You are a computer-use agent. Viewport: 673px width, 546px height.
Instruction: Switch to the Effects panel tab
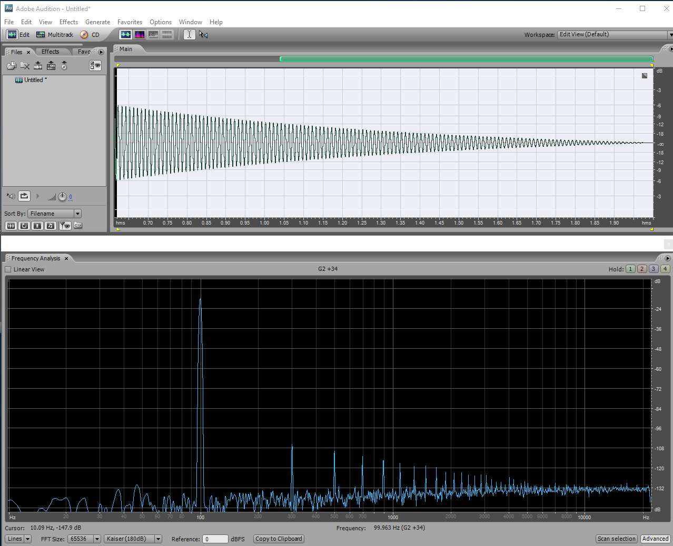click(x=51, y=52)
